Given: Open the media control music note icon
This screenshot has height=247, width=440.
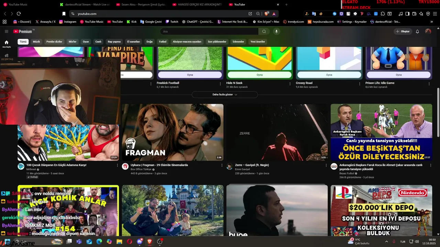Looking at the screenshot, I should pyautogui.click(x=400, y=14).
